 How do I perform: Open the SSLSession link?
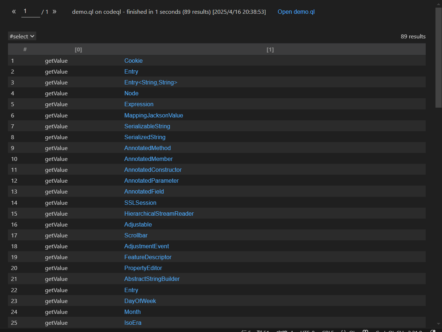coord(140,203)
